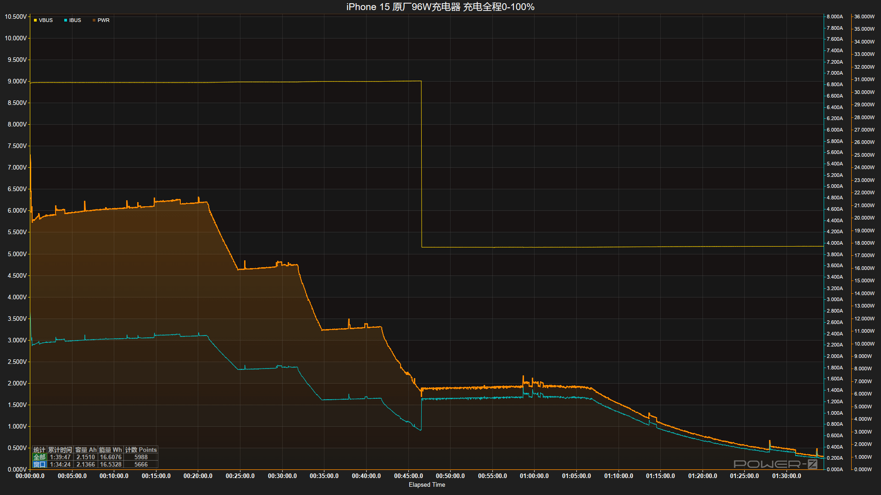Toggle the IBUS series legend label

point(75,21)
